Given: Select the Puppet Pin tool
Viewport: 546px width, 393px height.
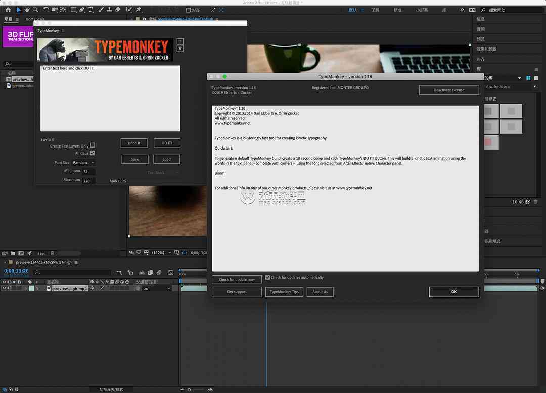Looking at the screenshot, I should pos(139,10).
